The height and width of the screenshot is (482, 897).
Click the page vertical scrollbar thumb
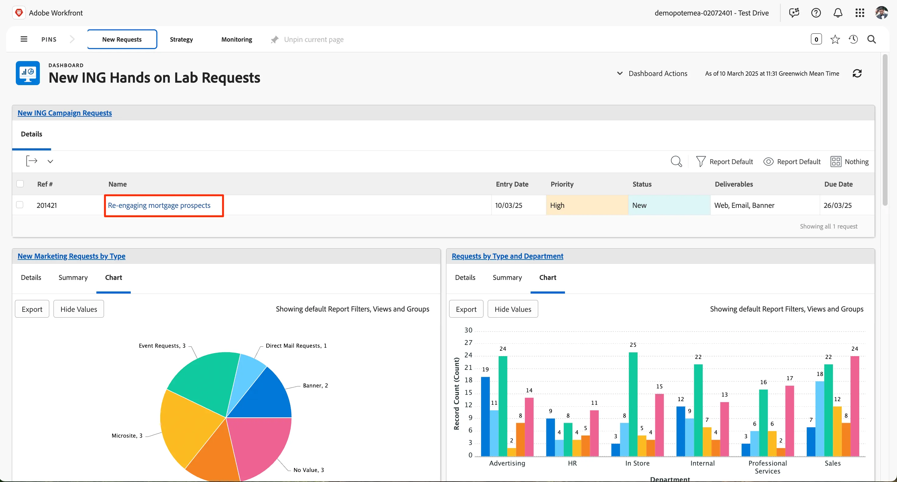click(x=885, y=129)
